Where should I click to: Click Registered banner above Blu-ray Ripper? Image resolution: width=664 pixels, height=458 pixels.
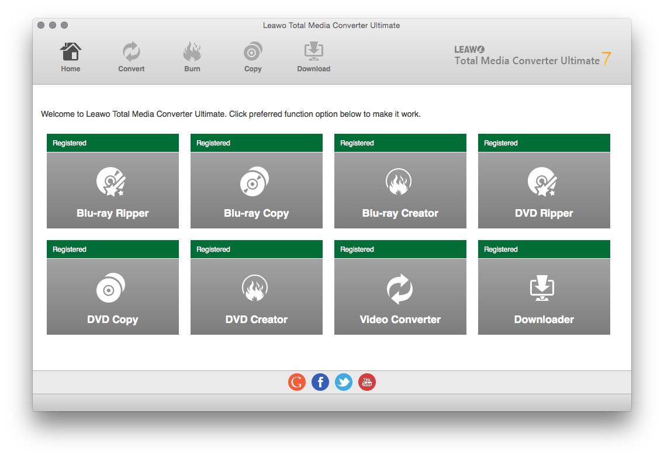click(113, 143)
